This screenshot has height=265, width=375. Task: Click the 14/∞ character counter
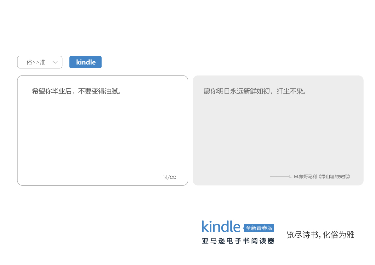[169, 177]
